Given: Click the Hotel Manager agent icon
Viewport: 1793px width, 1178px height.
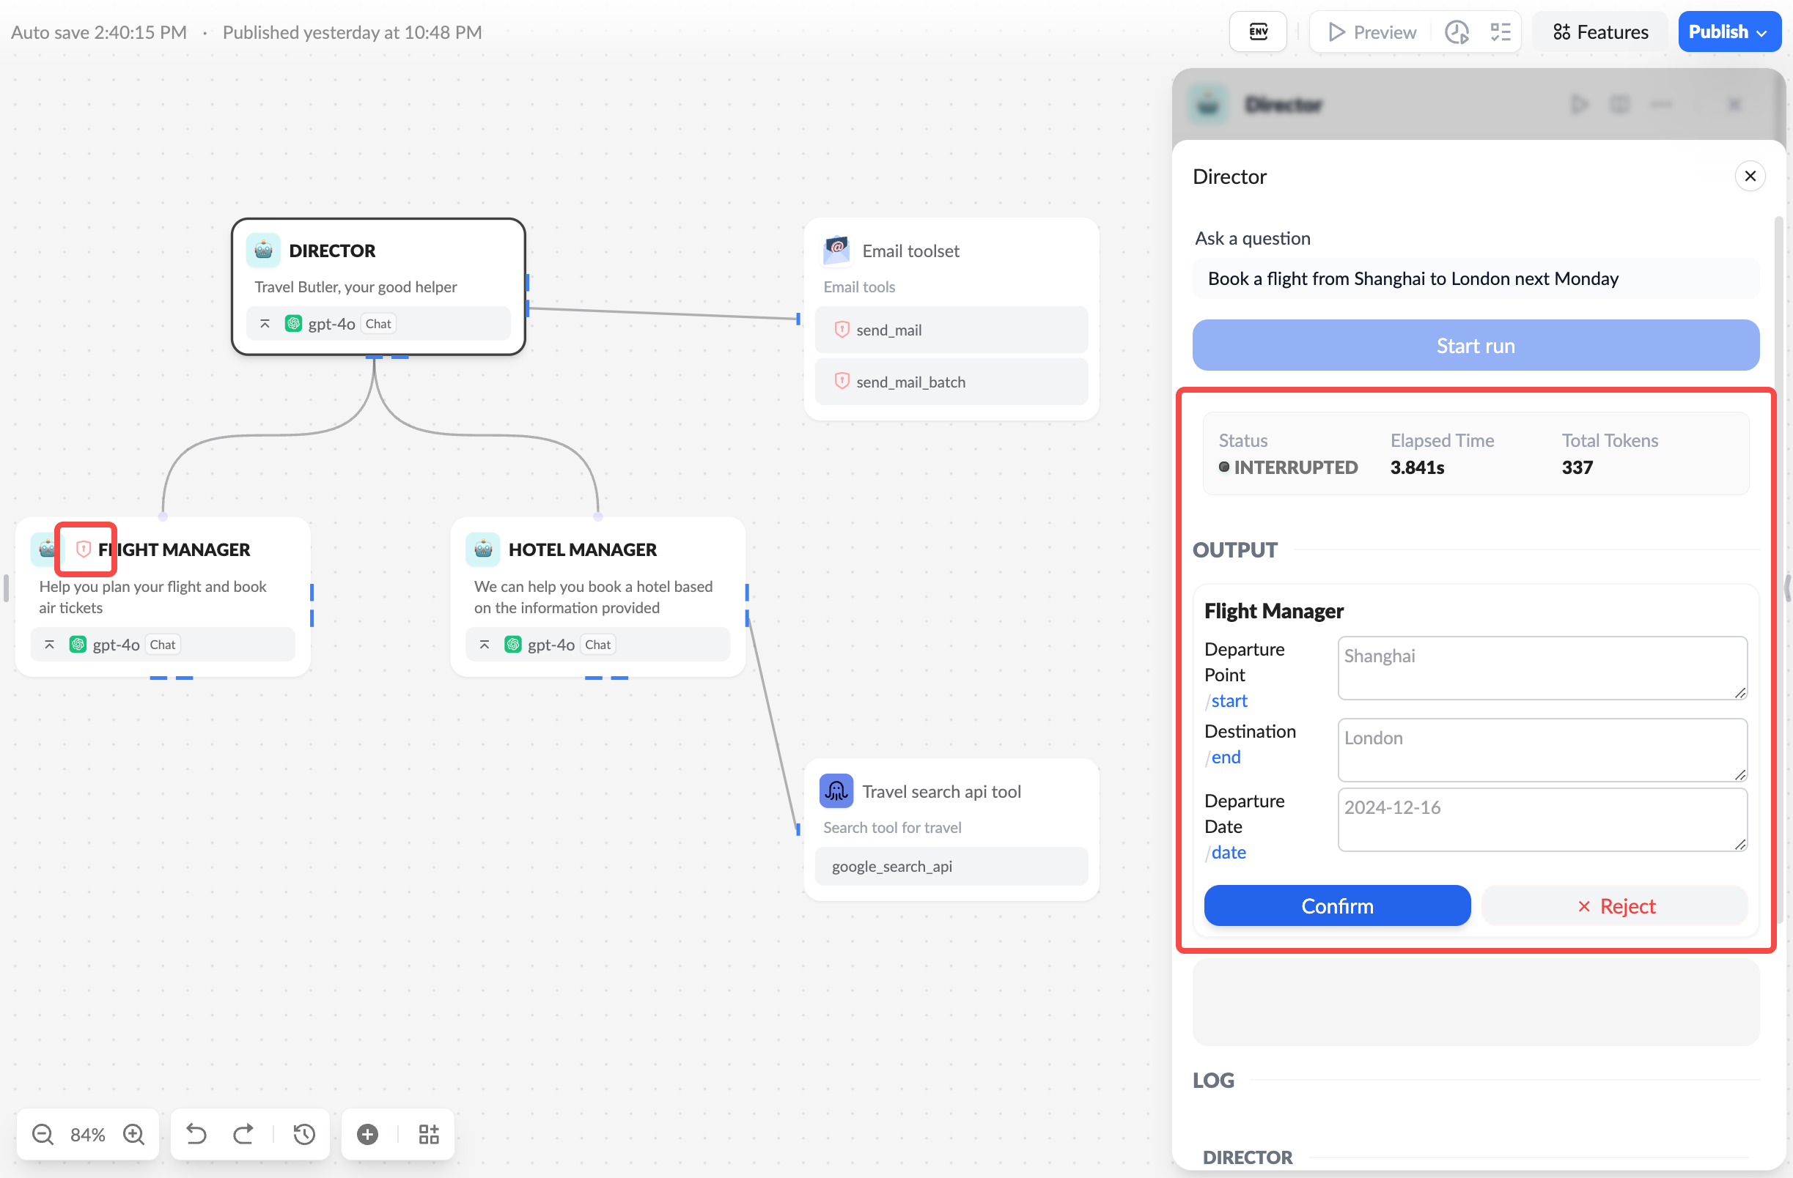Looking at the screenshot, I should [484, 548].
